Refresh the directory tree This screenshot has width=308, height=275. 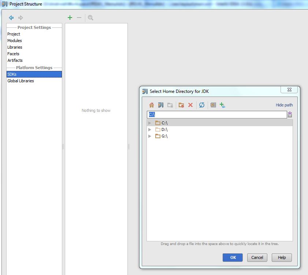(202, 105)
